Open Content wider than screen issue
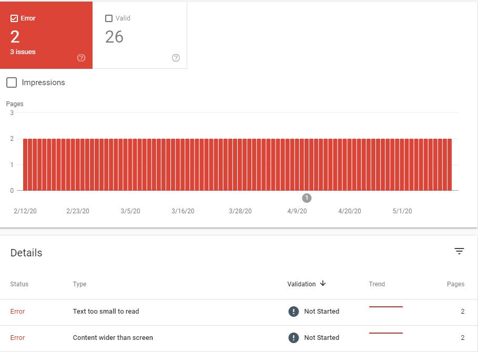This screenshot has height=352, width=478. 113,337
